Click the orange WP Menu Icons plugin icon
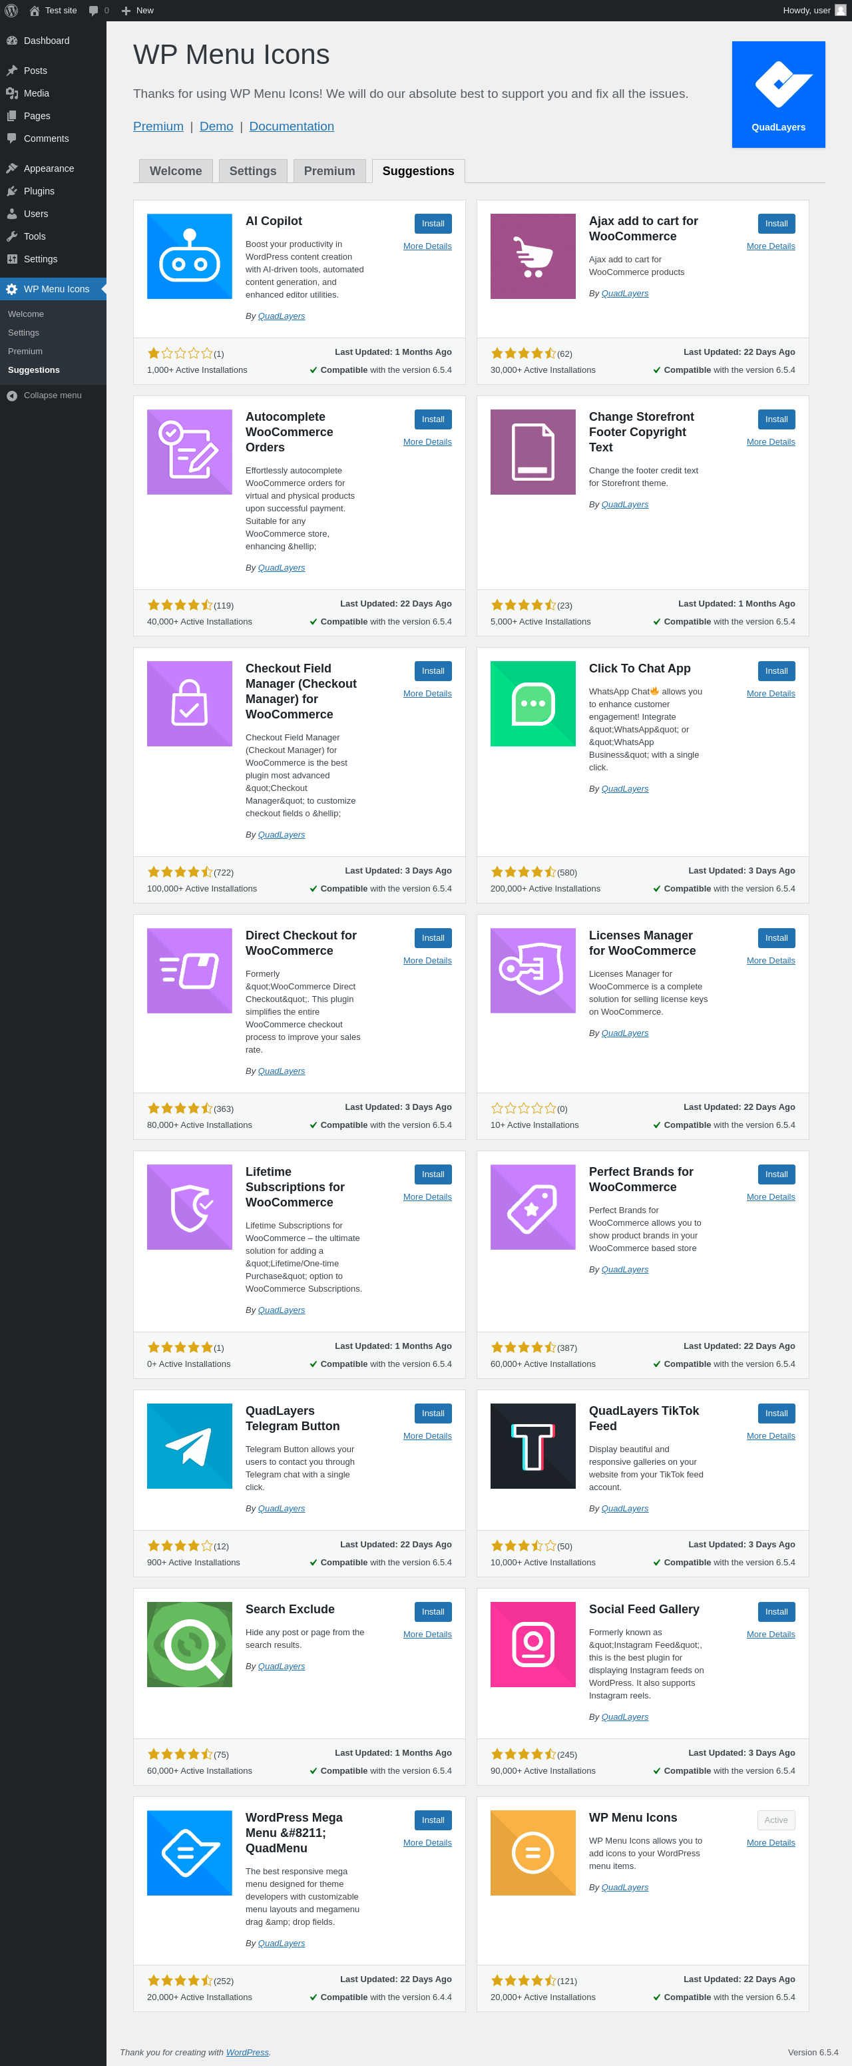The height and width of the screenshot is (2066, 852). pos(533,1854)
